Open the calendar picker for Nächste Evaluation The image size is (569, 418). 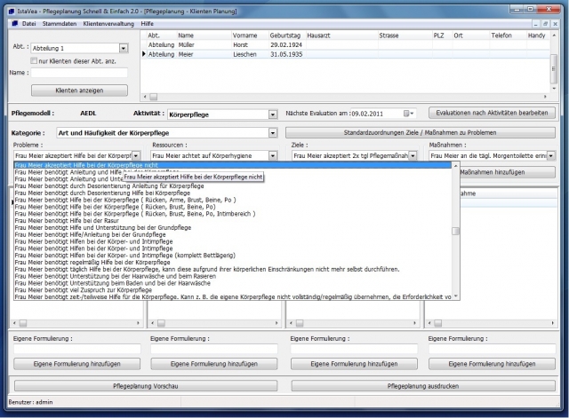point(409,114)
